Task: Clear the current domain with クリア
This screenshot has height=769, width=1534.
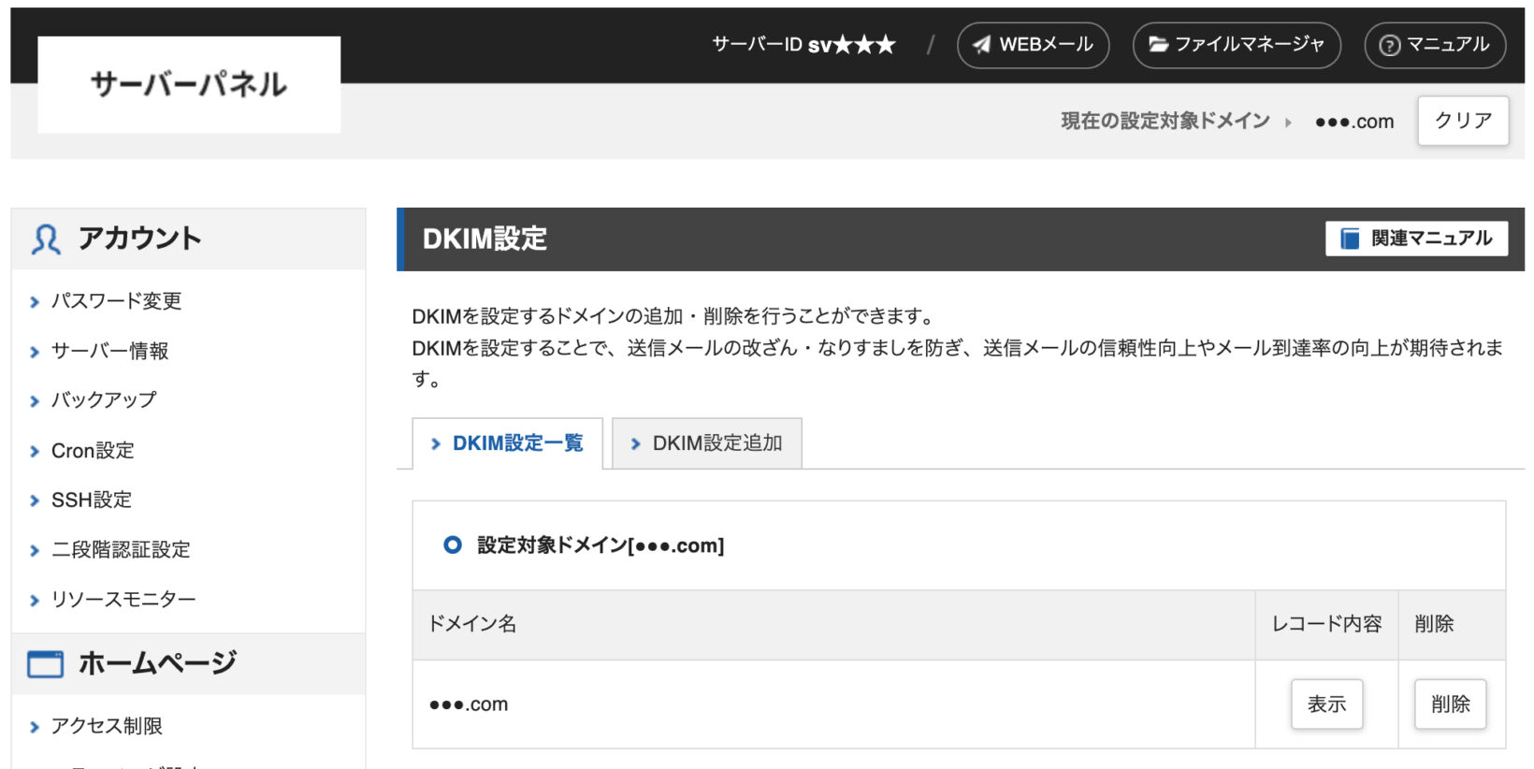Action: [x=1463, y=121]
